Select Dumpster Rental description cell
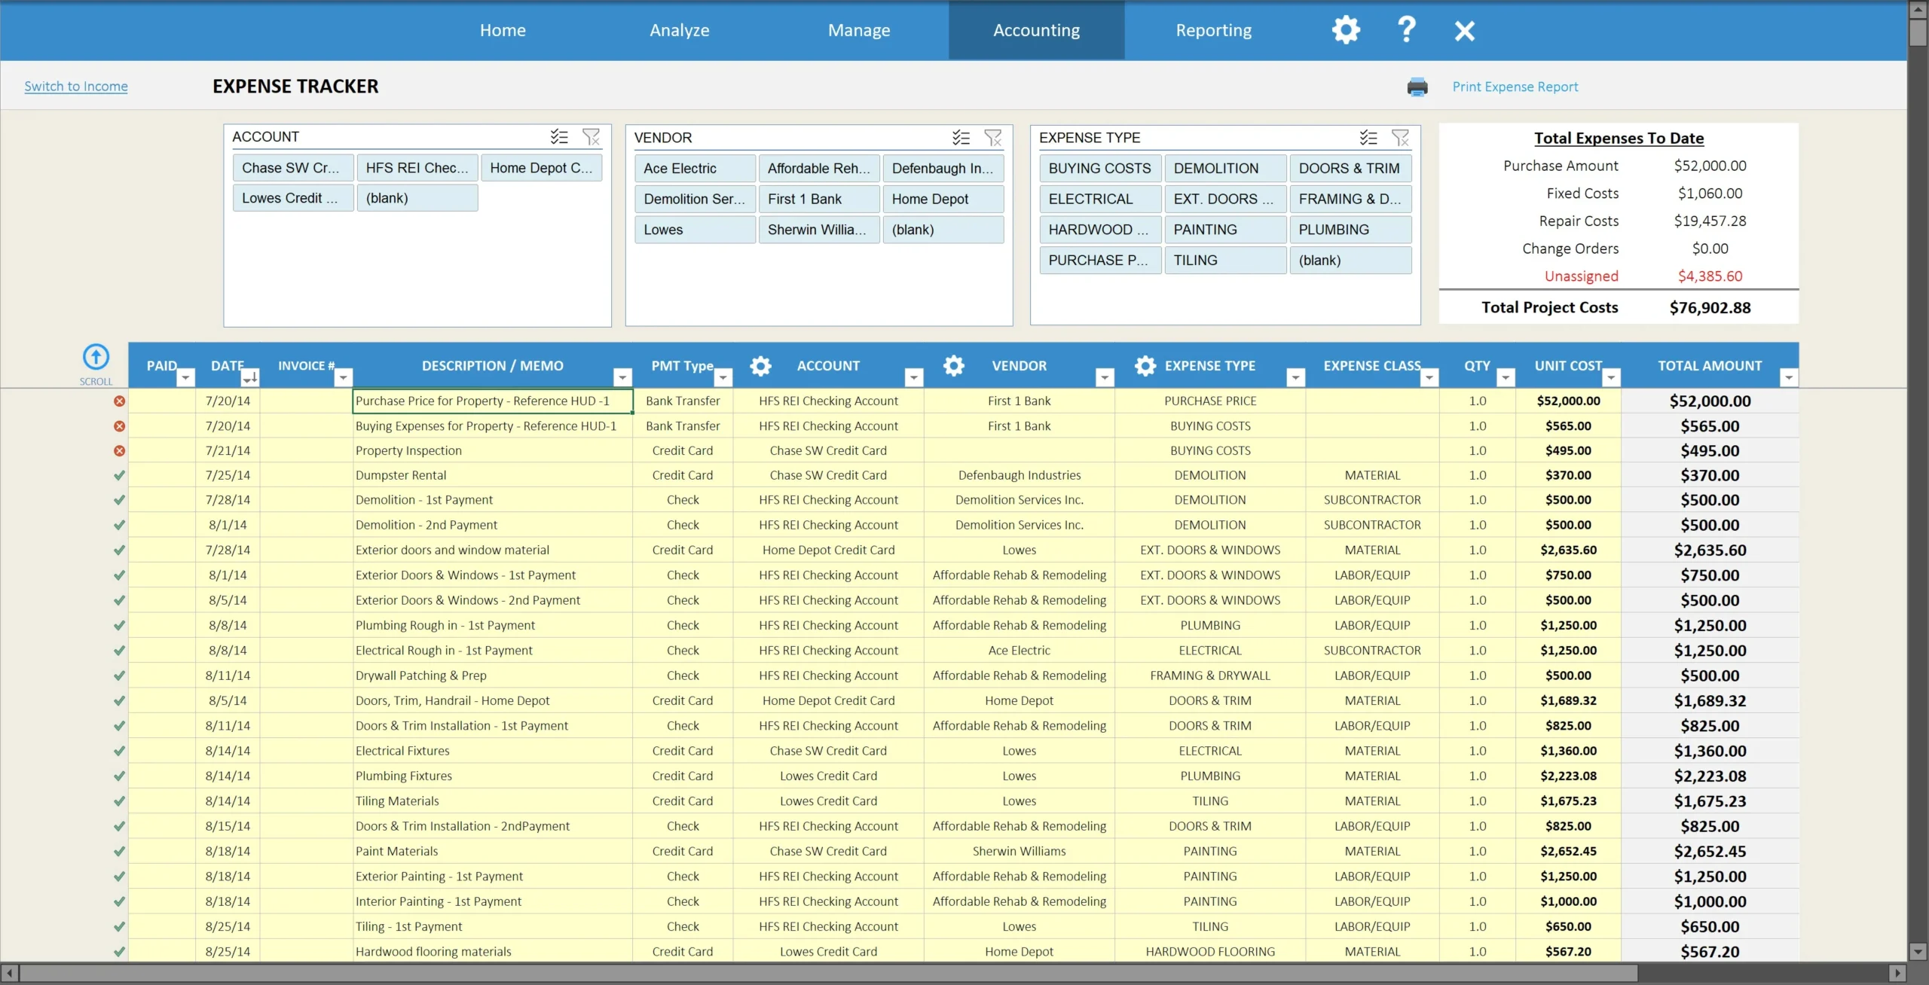1929x985 pixels. [x=493, y=475]
